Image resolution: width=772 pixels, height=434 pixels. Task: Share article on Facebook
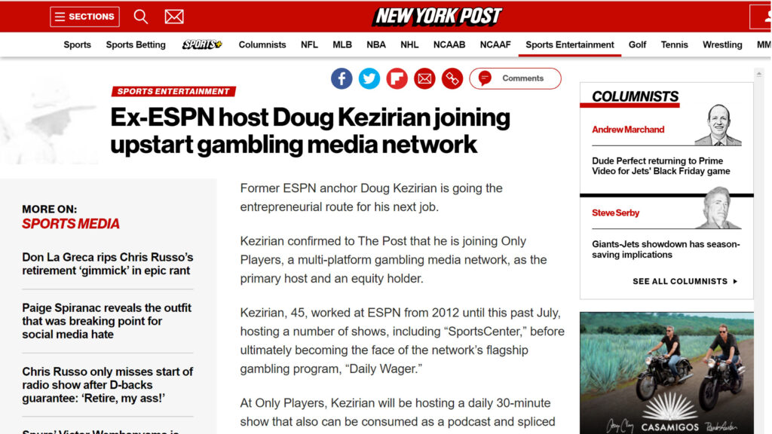click(x=342, y=78)
